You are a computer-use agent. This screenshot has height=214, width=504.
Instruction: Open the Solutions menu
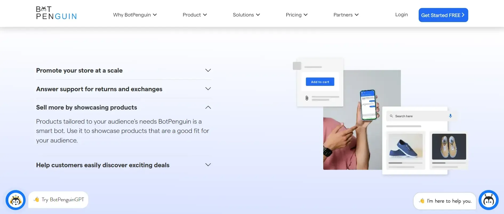click(x=246, y=15)
